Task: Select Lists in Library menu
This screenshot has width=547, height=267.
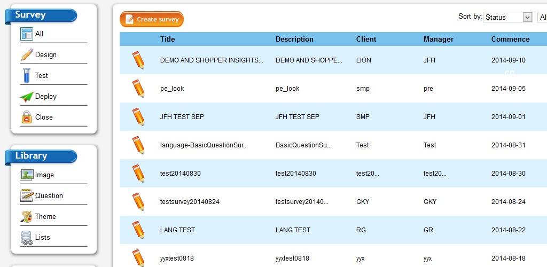Action: tap(43, 238)
